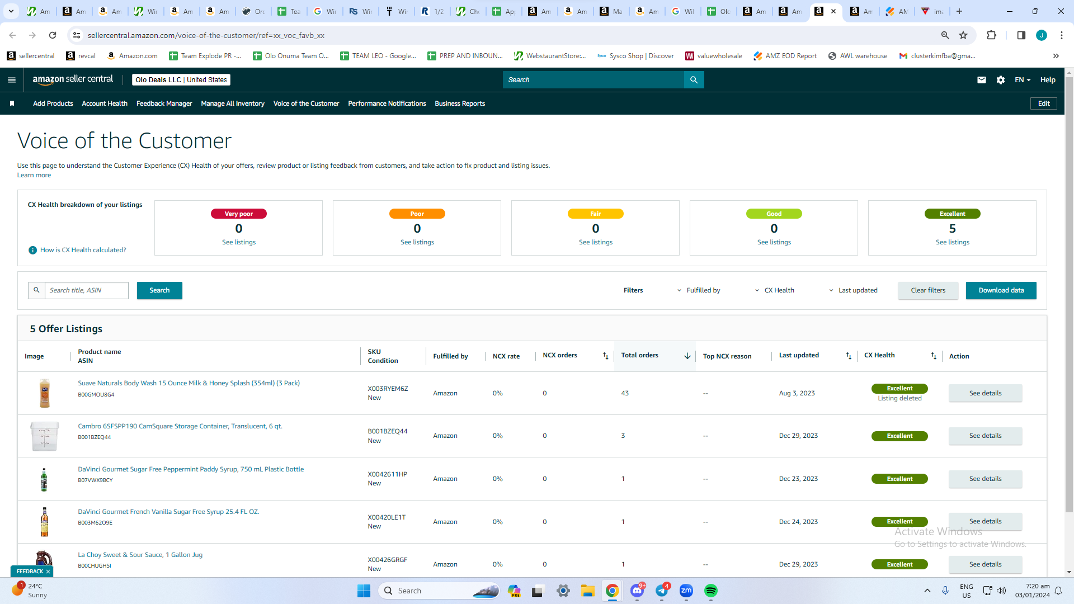This screenshot has height=604, width=1074.
Task: Expand the CX Health filter dropdown
Action: pos(775,290)
